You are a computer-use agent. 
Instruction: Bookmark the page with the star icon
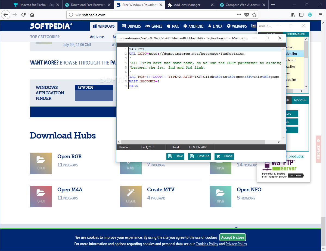tap(254, 15)
